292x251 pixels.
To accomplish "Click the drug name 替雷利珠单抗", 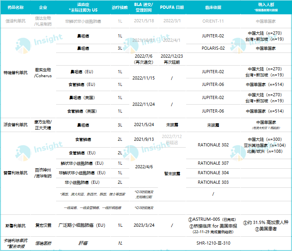I will click(16, 173).
